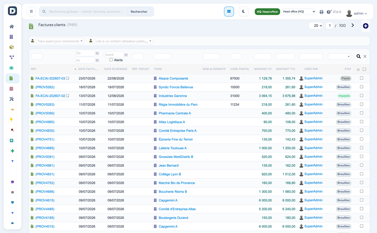Go to next page with chevron arrow
Viewport: 377px width, 233px height.
click(353, 25)
